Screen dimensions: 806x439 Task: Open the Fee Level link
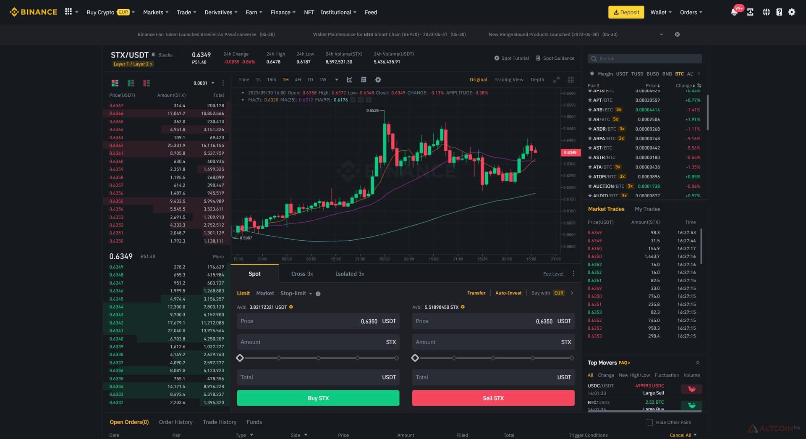pyautogui.click(x=553, y=274)
